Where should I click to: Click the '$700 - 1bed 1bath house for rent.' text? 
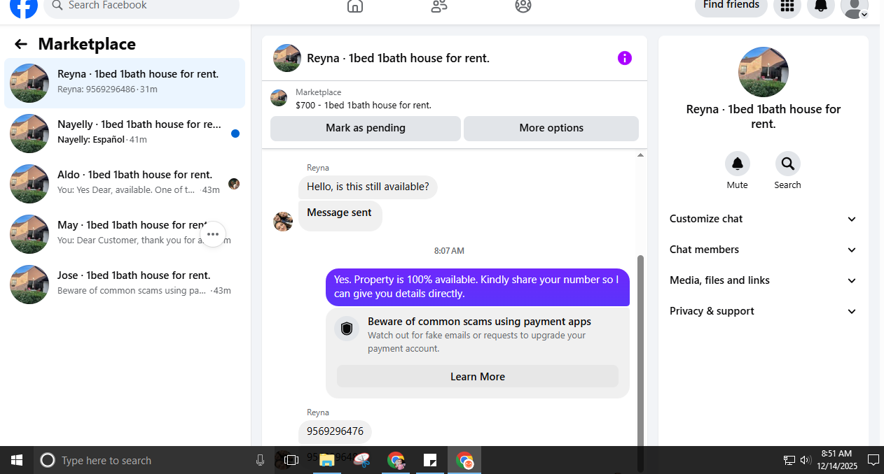tap(364, 106)
